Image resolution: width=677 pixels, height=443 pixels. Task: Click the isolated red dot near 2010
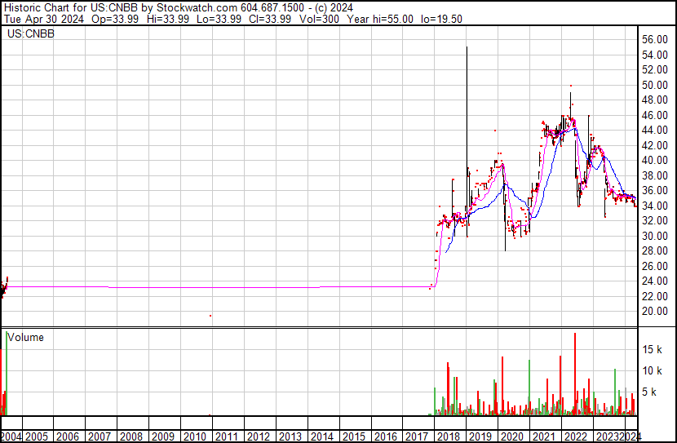[x=210, y=316]
